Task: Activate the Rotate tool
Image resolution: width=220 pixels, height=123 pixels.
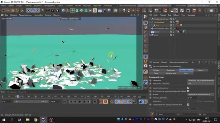Action: tap(17, 11)
